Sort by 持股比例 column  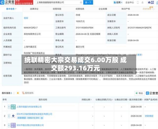click(x=91, y=100)
